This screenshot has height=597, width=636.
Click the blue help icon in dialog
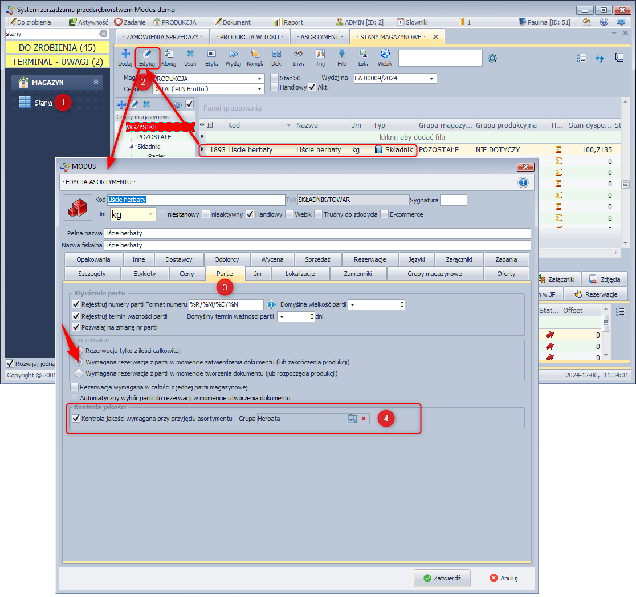[x=523, y=182]
